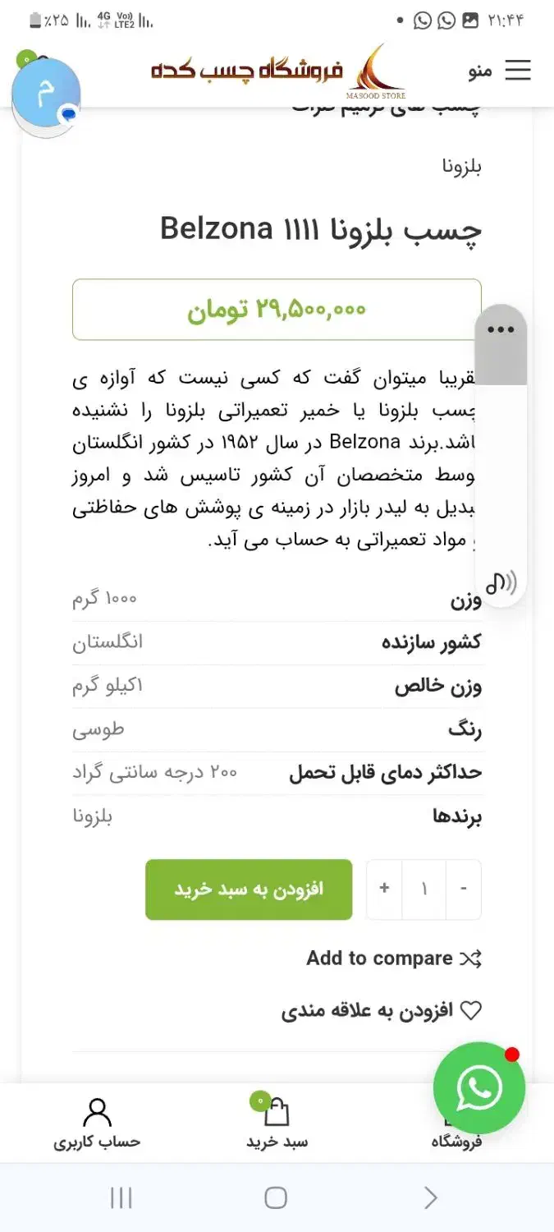Open the hamburger menu next to منو
Viewport: 554px width, 1232px height.
[x=518, y=71]
